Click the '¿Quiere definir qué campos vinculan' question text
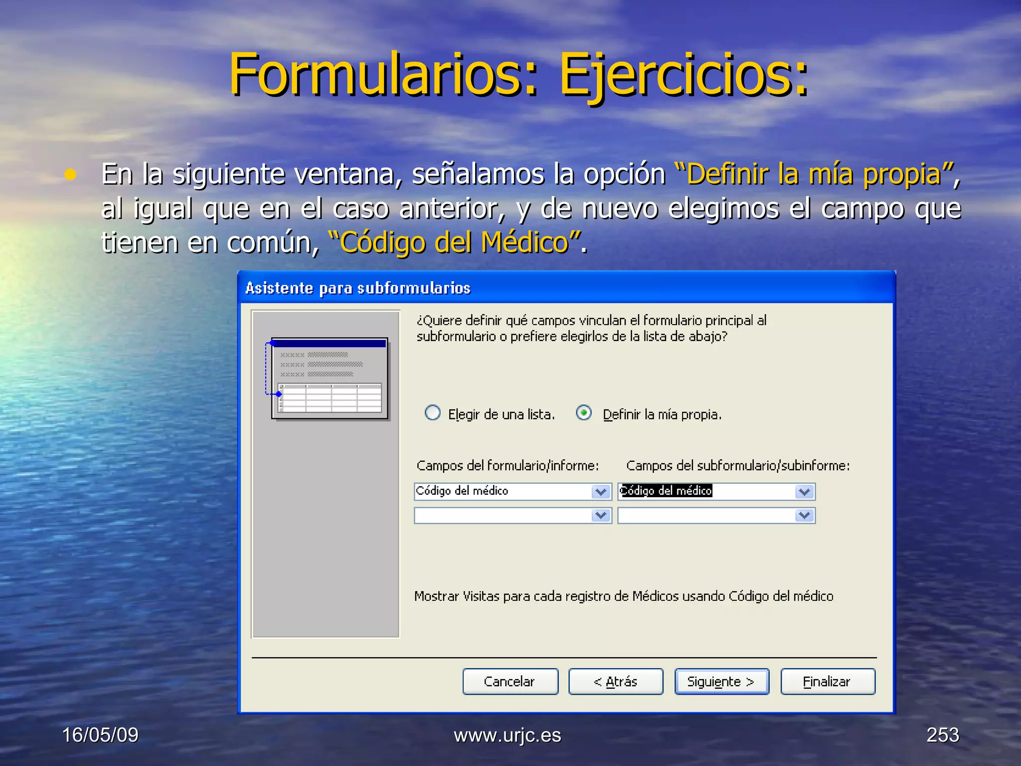1021x766 pixels. click(x=591, y=328)
